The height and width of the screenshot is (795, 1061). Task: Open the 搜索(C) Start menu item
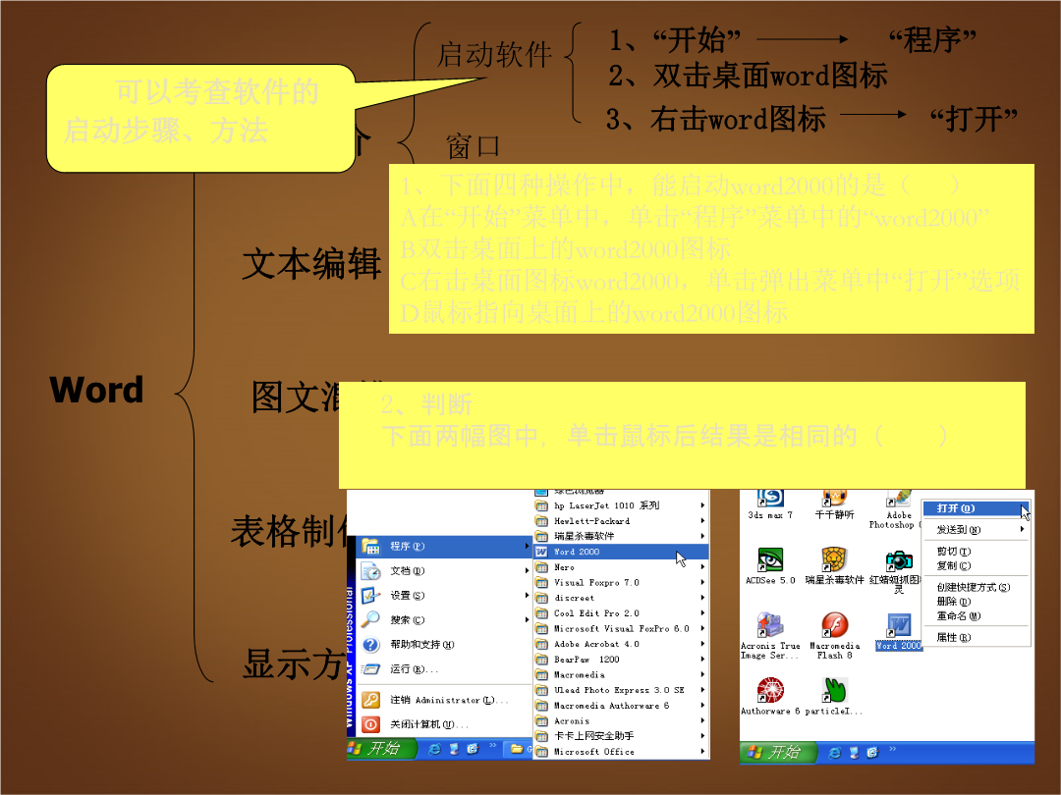pyautogui.click(x=445, y=620)
